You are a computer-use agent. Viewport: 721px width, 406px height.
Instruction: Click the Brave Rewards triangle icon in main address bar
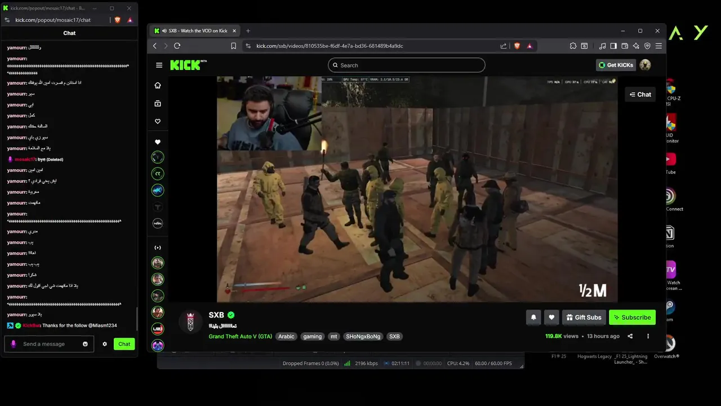point(529,46)
